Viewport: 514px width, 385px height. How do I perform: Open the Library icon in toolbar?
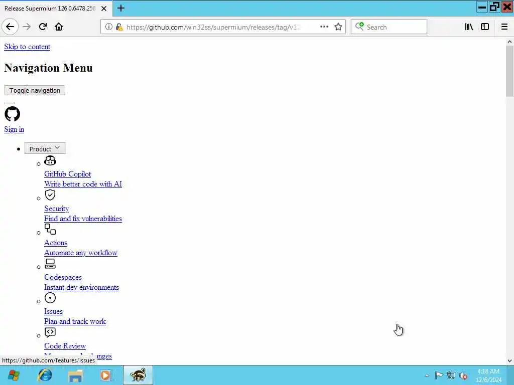pos(469,27)
